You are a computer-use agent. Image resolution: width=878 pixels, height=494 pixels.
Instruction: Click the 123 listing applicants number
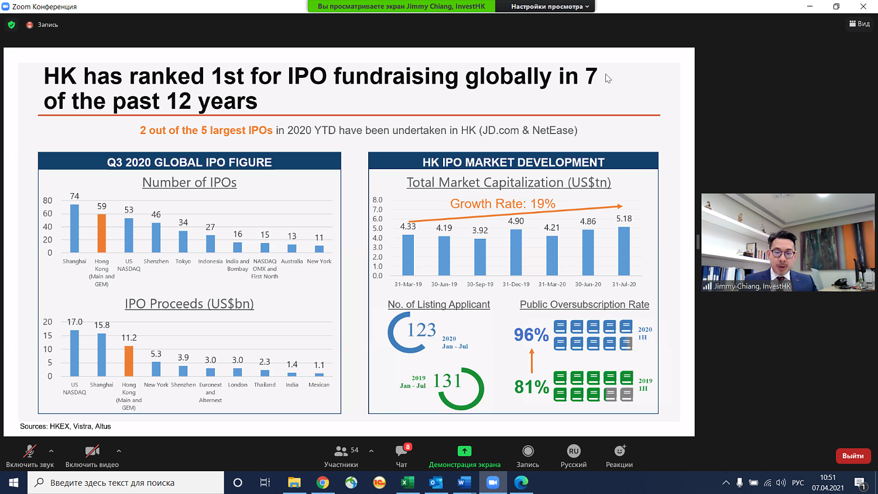tap(421, 330)
